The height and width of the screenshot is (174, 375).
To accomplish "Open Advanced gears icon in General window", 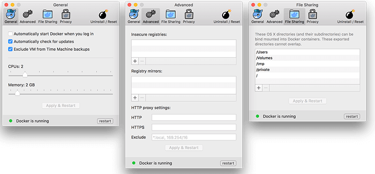I will 28,14.
